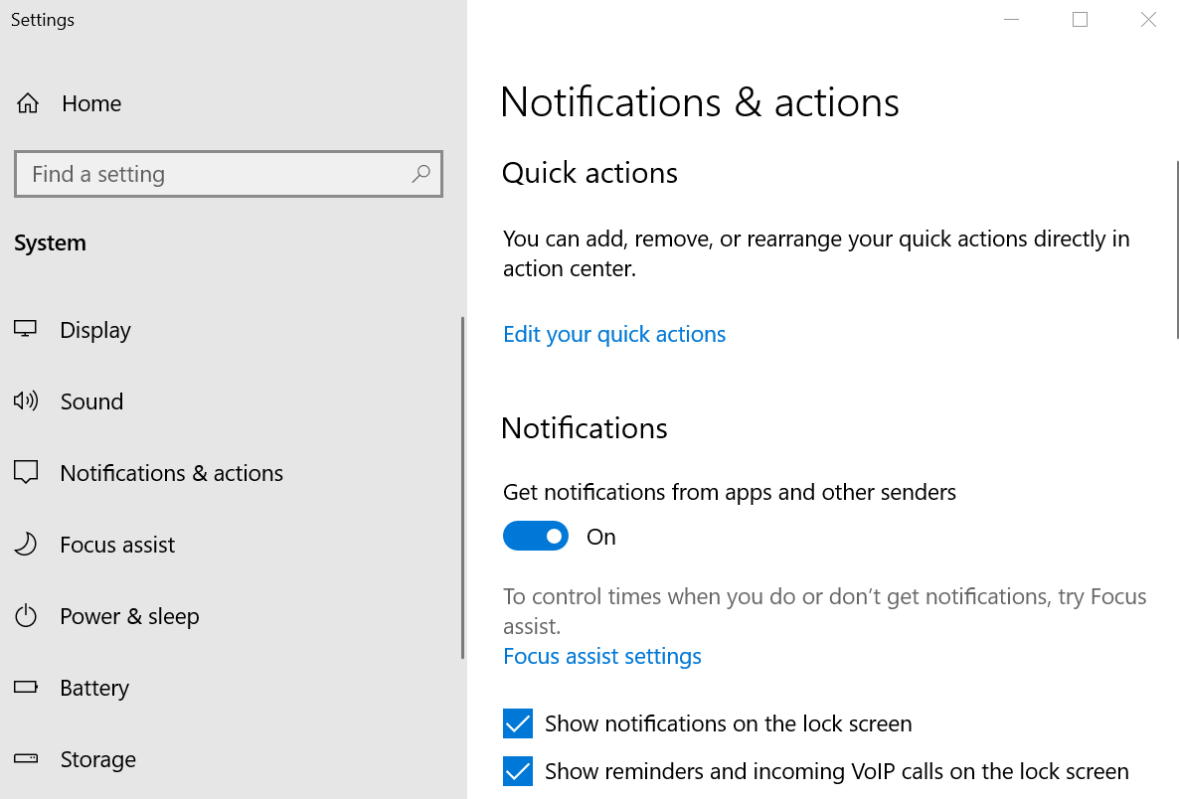Screen dimensions: 1179x799
Task: Click the Quick actions heading
Action: (x=589, y=173)
